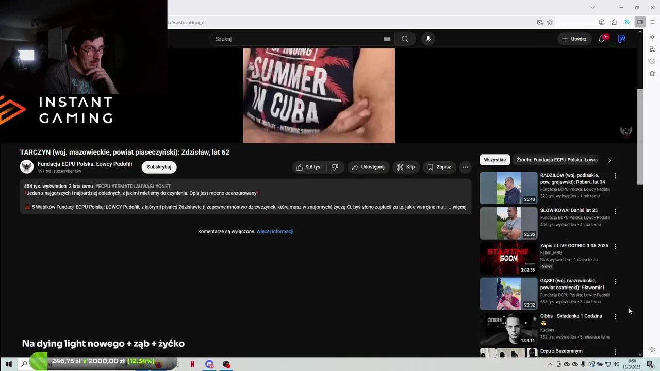Like the video with thumbs-up 9,6 tys.
The width and height of the screenshot is (660, 371).
(x=309, y=167)
